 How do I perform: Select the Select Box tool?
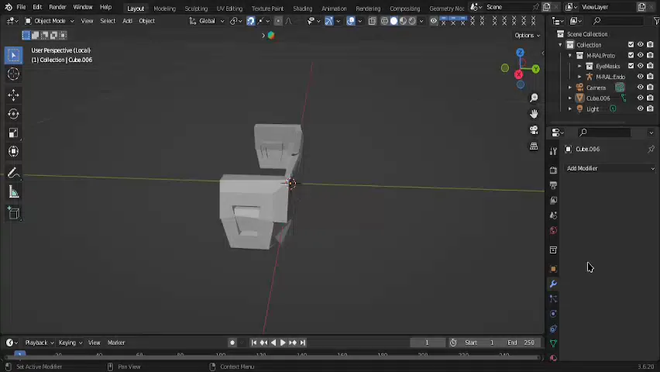(13, 55)
